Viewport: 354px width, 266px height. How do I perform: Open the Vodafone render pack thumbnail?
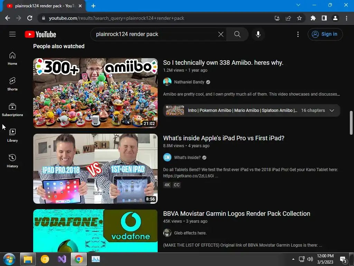click(95, 230)
